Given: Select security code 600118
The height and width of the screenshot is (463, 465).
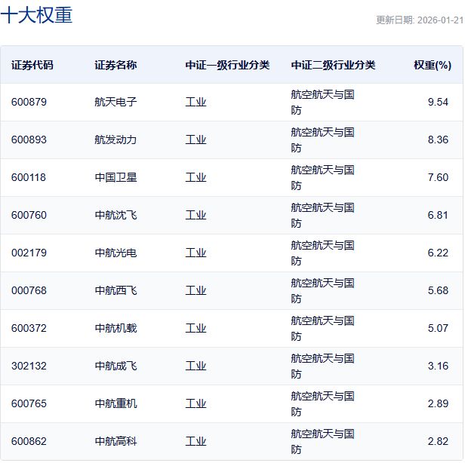Looking at the screenshot, I should [29, 177].
